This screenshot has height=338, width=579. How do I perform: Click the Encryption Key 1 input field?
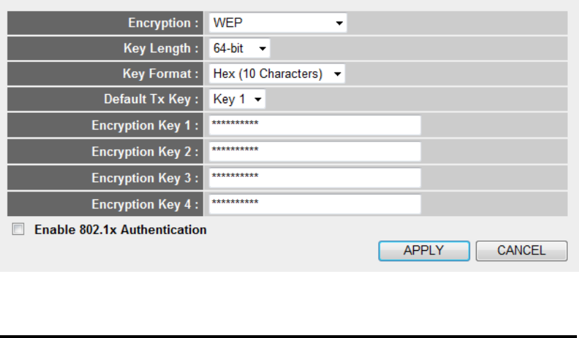coord(315,125)
